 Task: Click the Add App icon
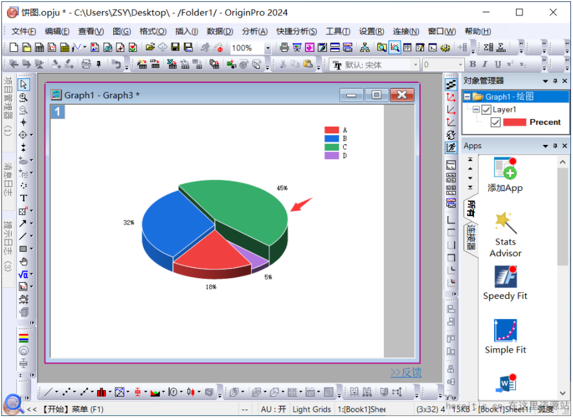[x=505, y=175]
